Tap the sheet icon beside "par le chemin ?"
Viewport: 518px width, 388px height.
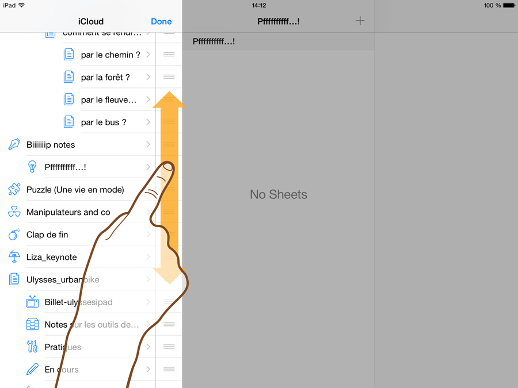click(68, 55)
